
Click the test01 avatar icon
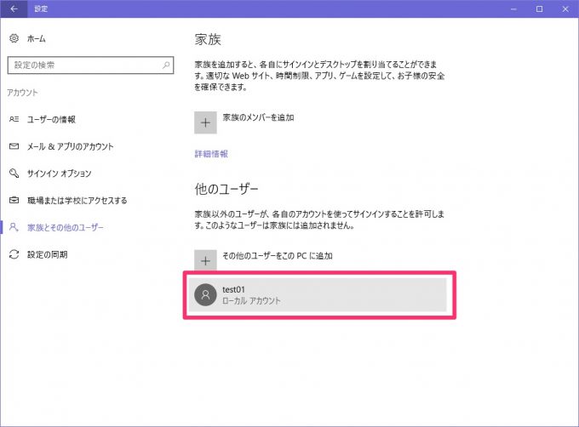(x=206, y=294)
